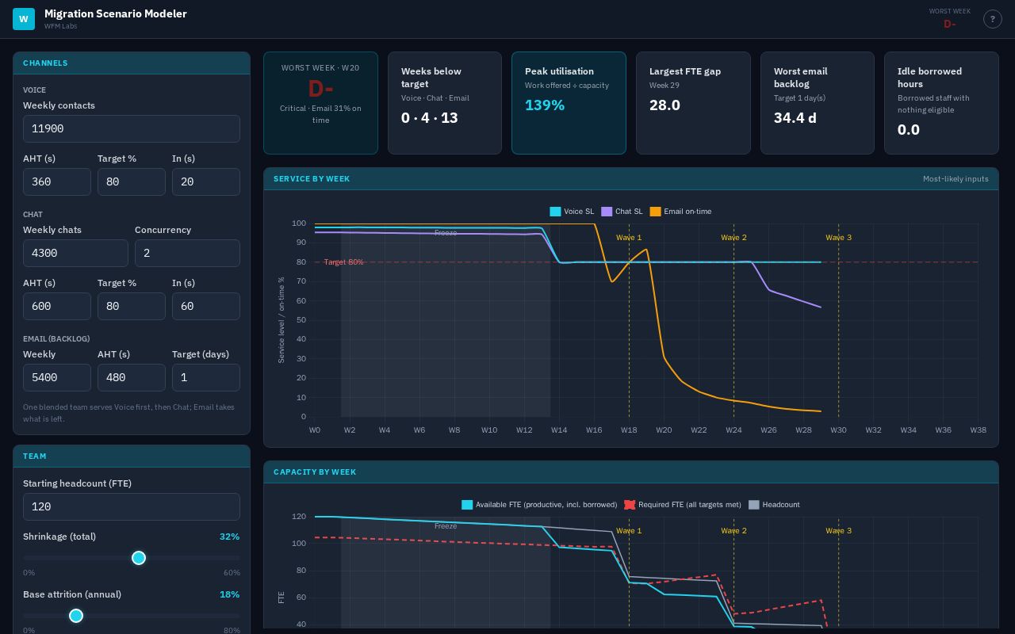
Task: Click the Wave 1 marker in capacity chart
Action: coord(629,531)
